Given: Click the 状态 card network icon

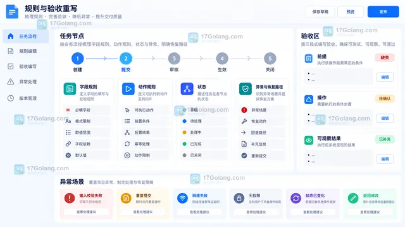Looking at the screenshot, I should 187,89.
